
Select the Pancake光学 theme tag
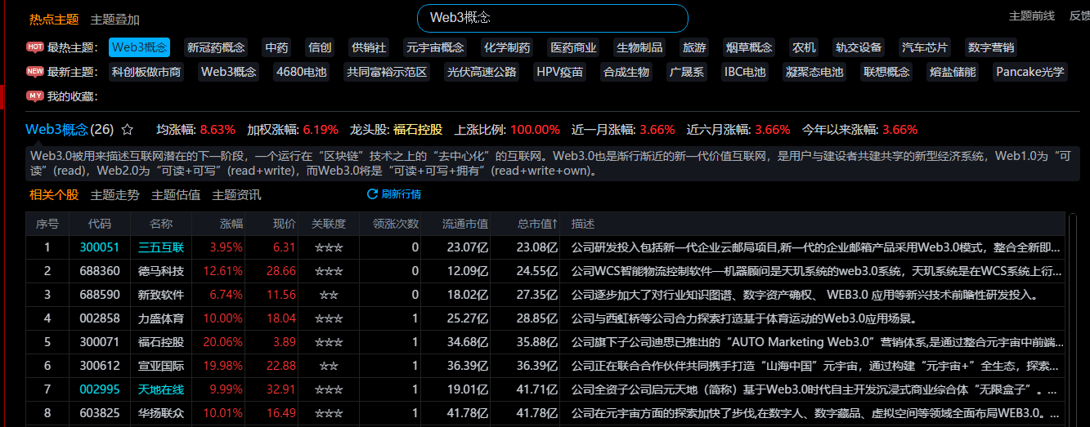pyautogui.click(x=1030, y=72)
